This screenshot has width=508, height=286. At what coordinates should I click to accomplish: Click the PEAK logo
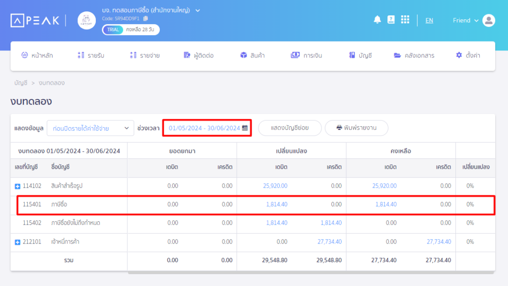point(35,21)
